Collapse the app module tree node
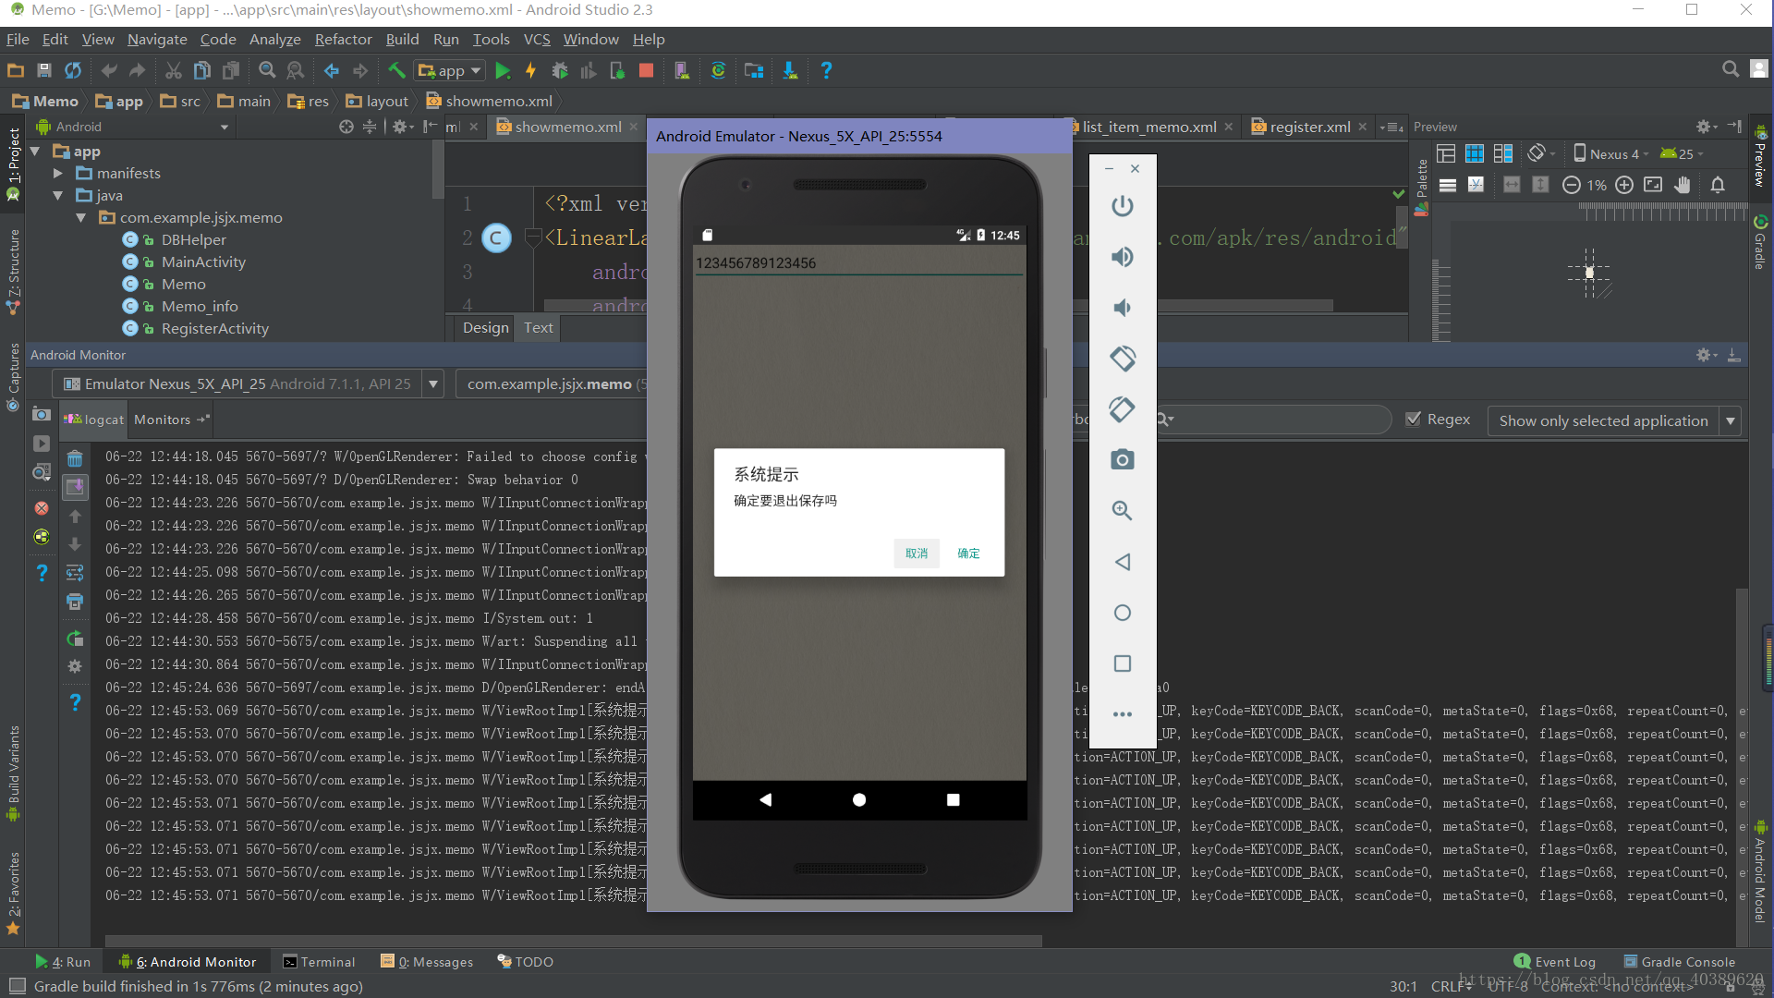 pyautogui.click(x=35, y=152)
